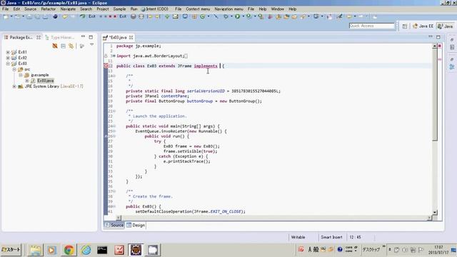Click the green C new class icon
The height and width of the screenshot is (257, 457).
pyautogui.click(x=202, y=16)
